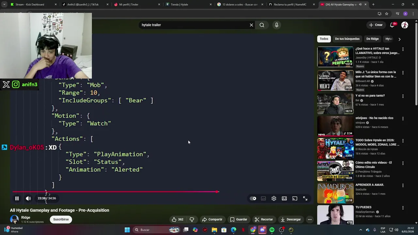This screenshot has height=235, width=418.
Task: Open File Explorer from the taskbar
Action: tap(214, 230)
